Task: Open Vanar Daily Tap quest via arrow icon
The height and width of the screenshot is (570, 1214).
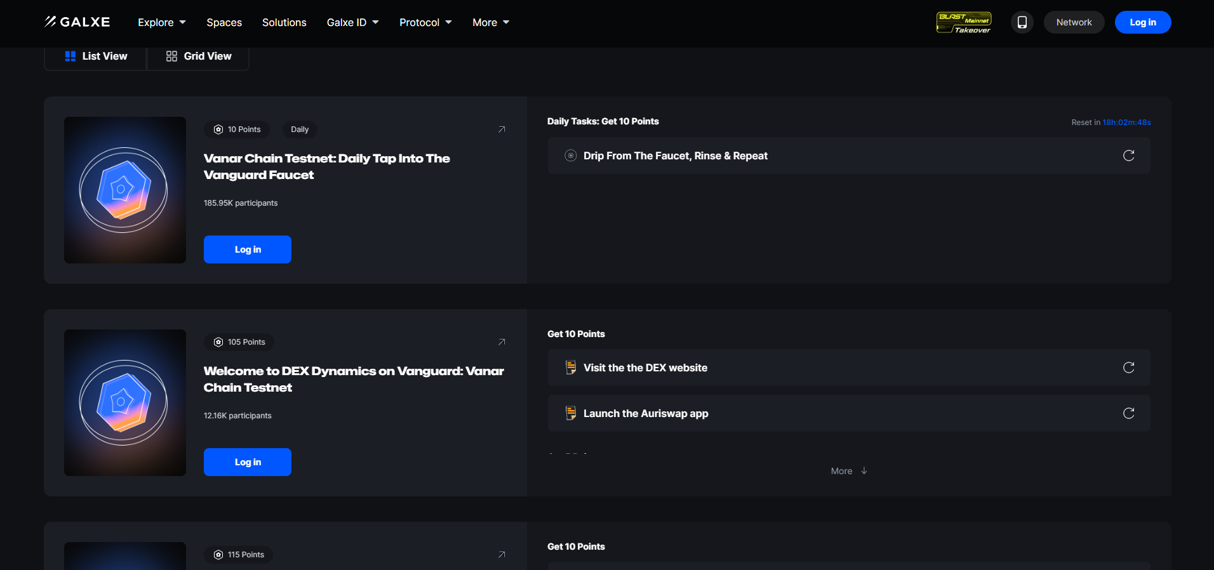Action: [502, 129]
